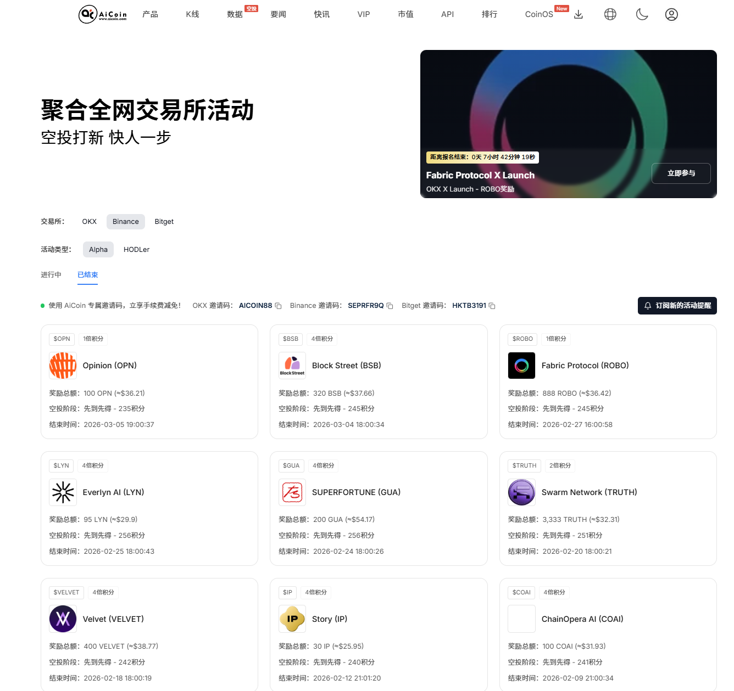The width and height of the screenshot is (734, 691).
Task: Click the Block Street (BSB) logo
Action: pos(292,365)
